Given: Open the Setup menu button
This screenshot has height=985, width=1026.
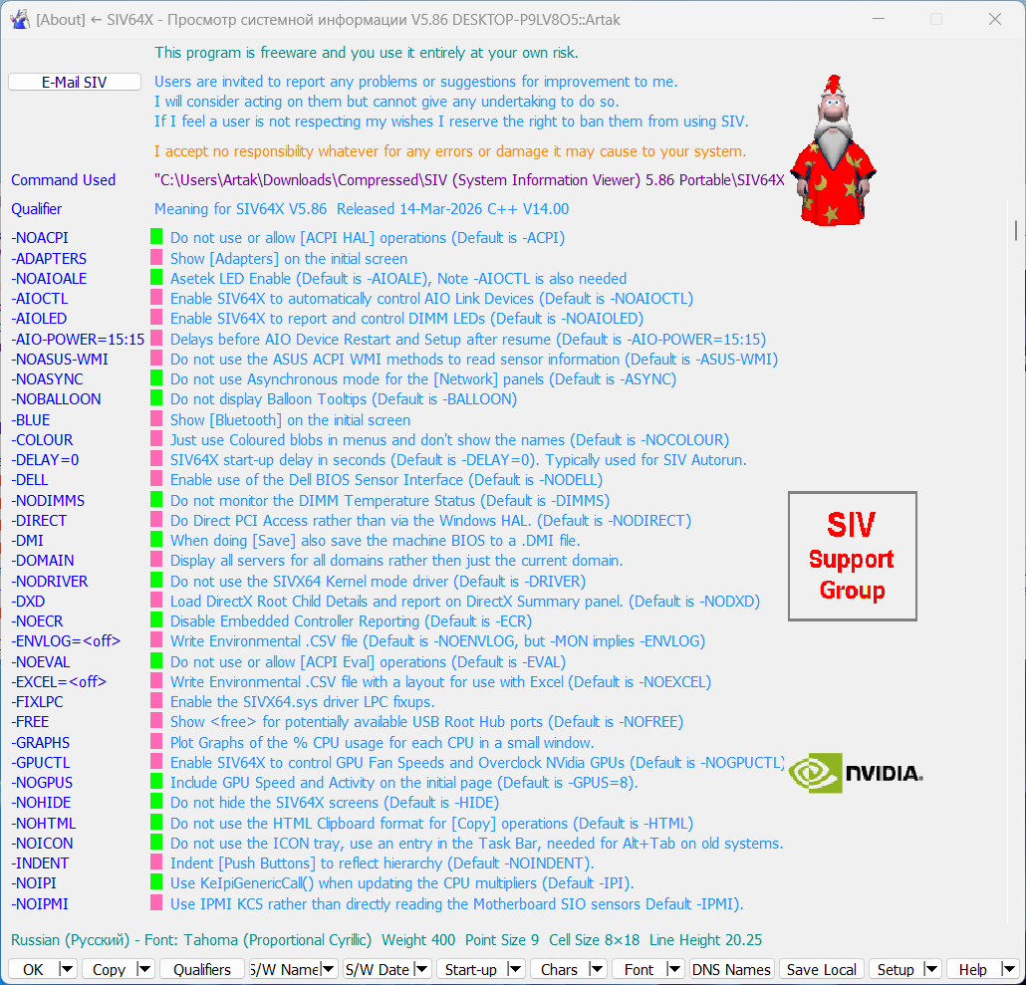Looking at the screenshot, I should (x=896, y=969).
